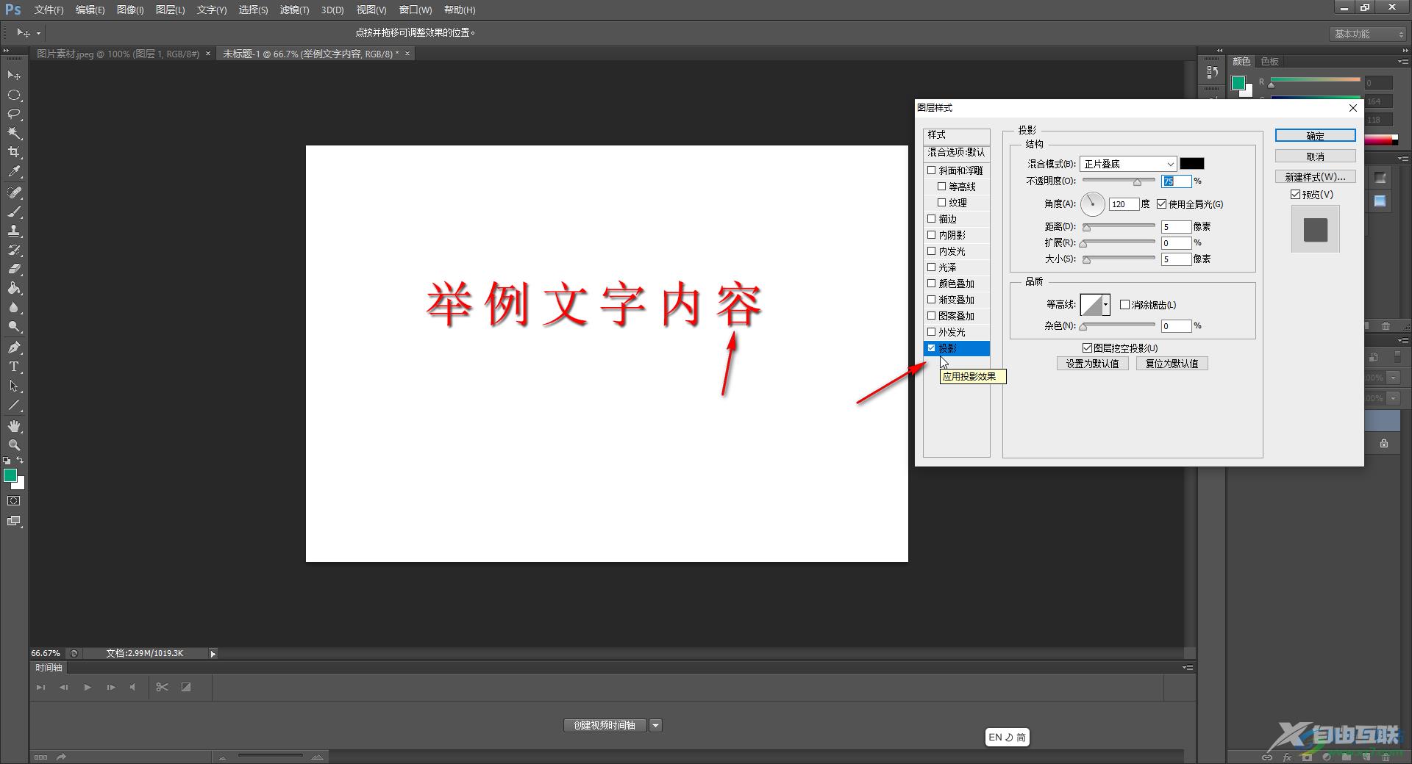The width and height of the screenshot is (1412, 764).
Task: Select the Elliptical Marquee tool
Action: click(x=14, y=95)
